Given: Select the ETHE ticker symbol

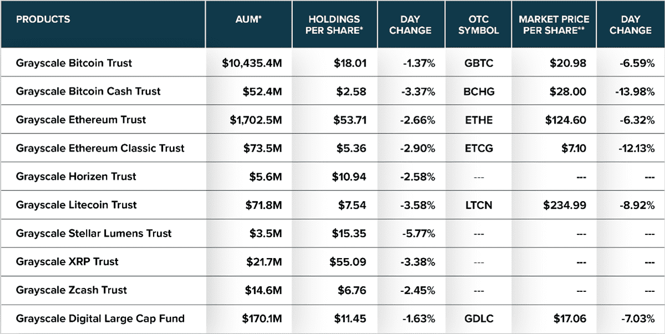Looking at the screenshot, I should [x=478, y=120].
